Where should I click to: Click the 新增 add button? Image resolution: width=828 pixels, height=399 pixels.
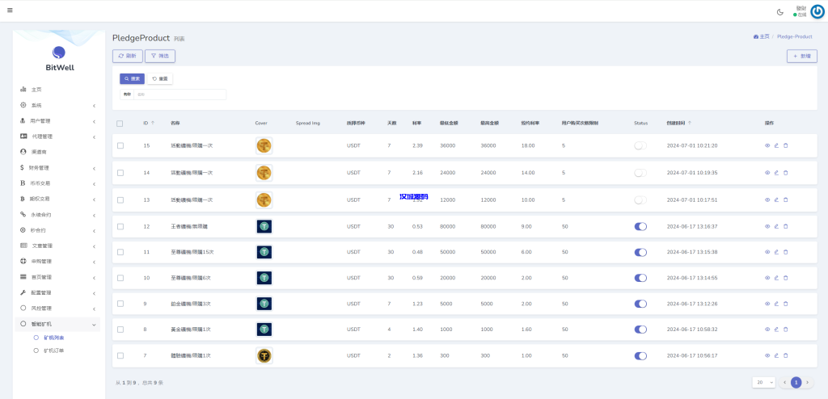801,56
